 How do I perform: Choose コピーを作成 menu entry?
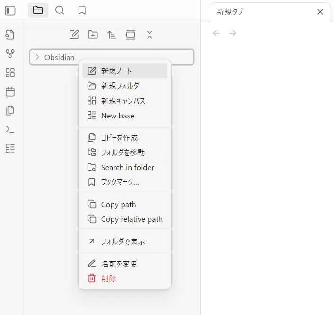(125, 138)
